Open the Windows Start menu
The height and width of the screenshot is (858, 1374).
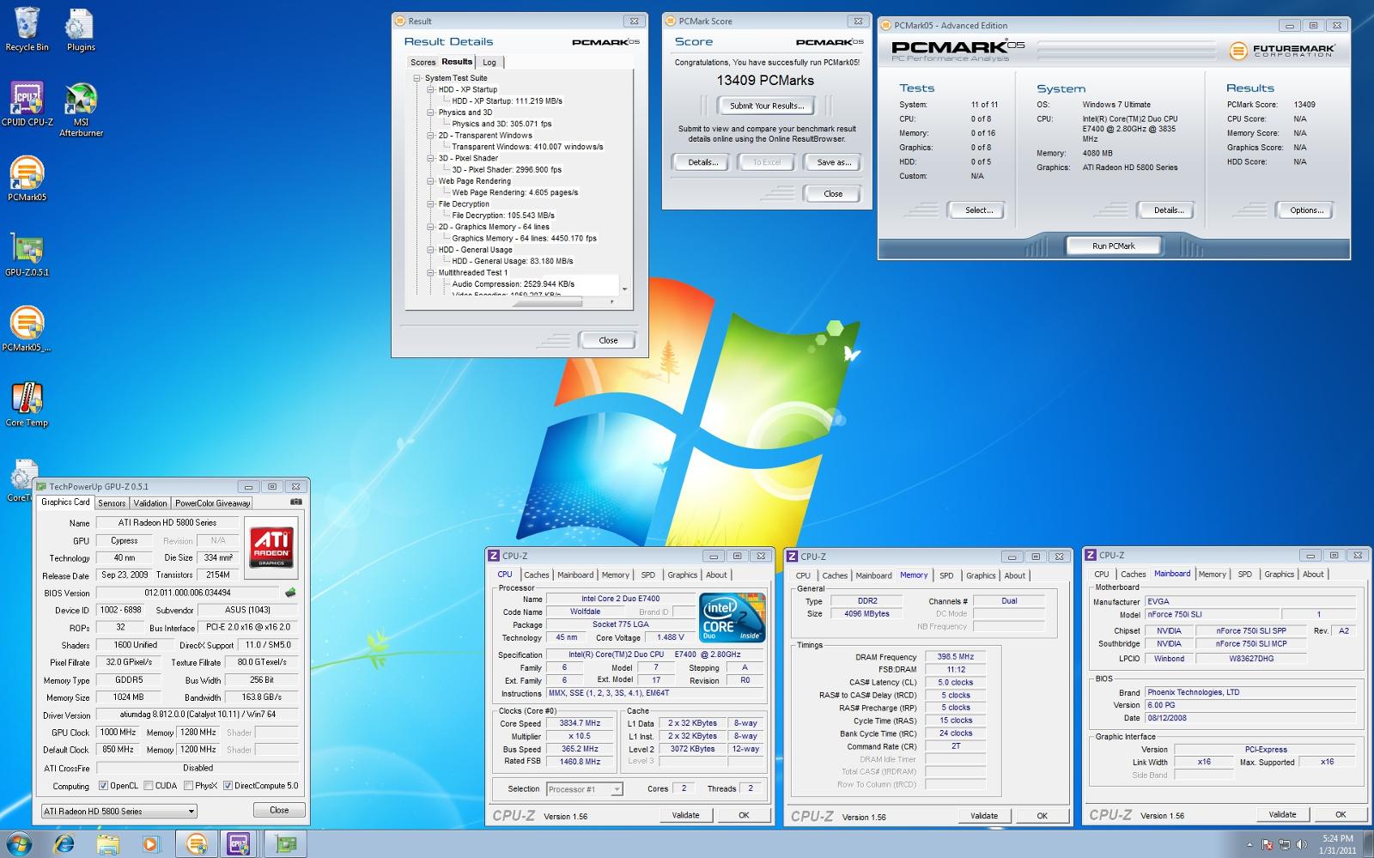tap(19, 843)
